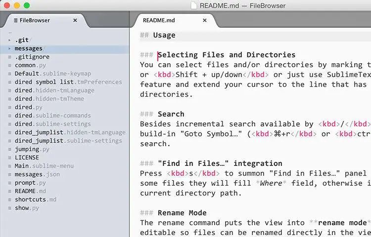
Task: Go to parent directory via two dots
Action: tap(10, 32)
